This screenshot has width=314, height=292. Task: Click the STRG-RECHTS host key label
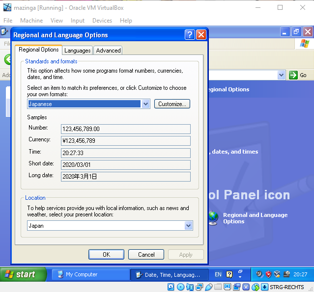287,287
